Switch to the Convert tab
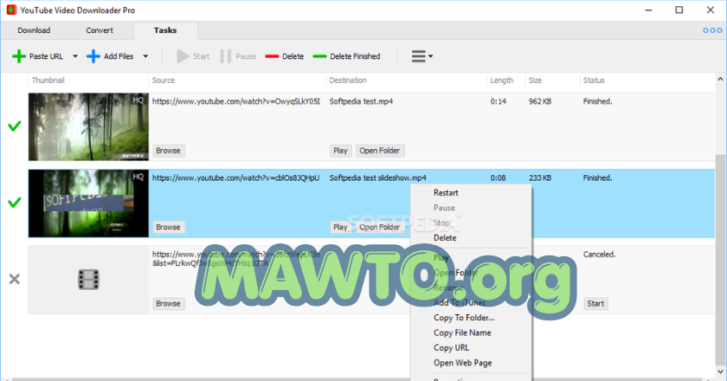 pyautogui.click(x=100, y=30)
